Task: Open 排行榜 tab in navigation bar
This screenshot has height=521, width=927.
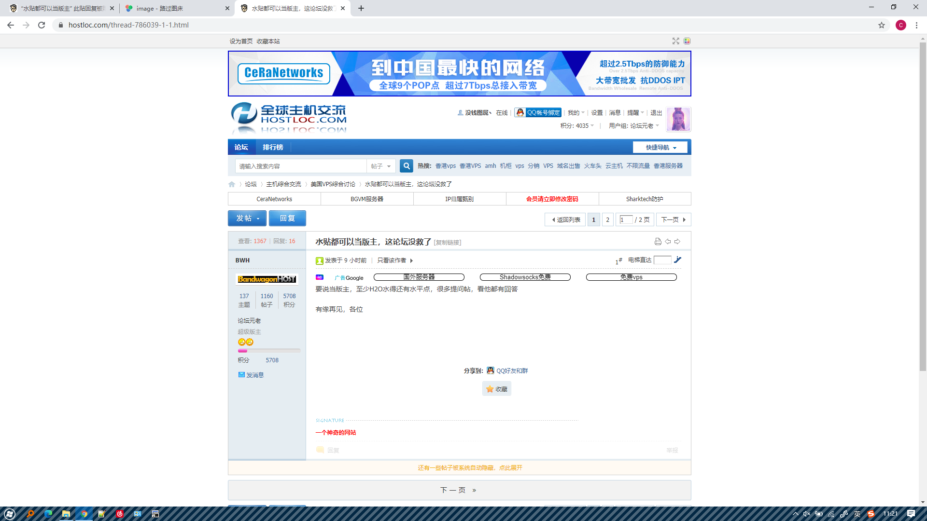Action: point(273,147)
